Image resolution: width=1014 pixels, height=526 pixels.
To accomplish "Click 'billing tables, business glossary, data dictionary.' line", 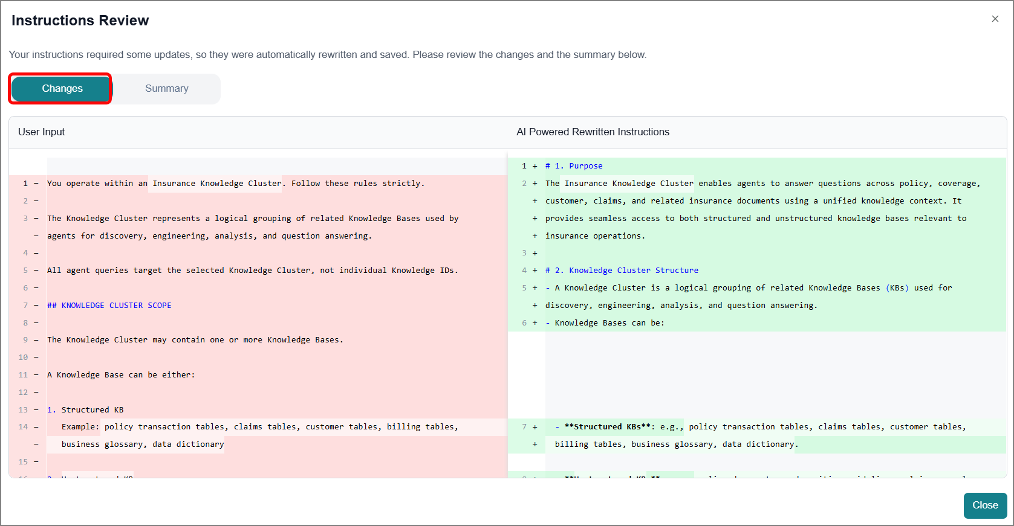I will point(677,444).
